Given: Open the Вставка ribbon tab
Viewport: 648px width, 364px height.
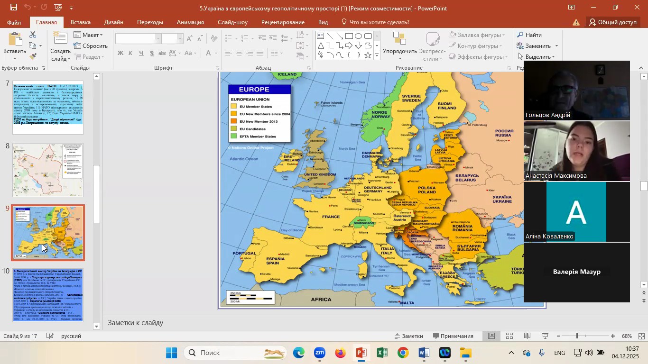Looking at the screenshot, I should tap(80, 22).
